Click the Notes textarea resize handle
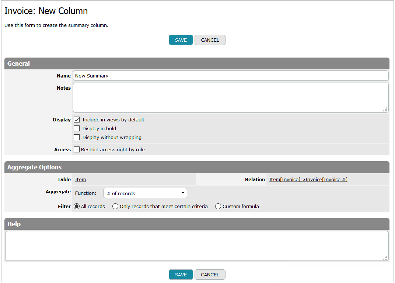The width and height of the screenshot is (395, 283). pos(385,110)
